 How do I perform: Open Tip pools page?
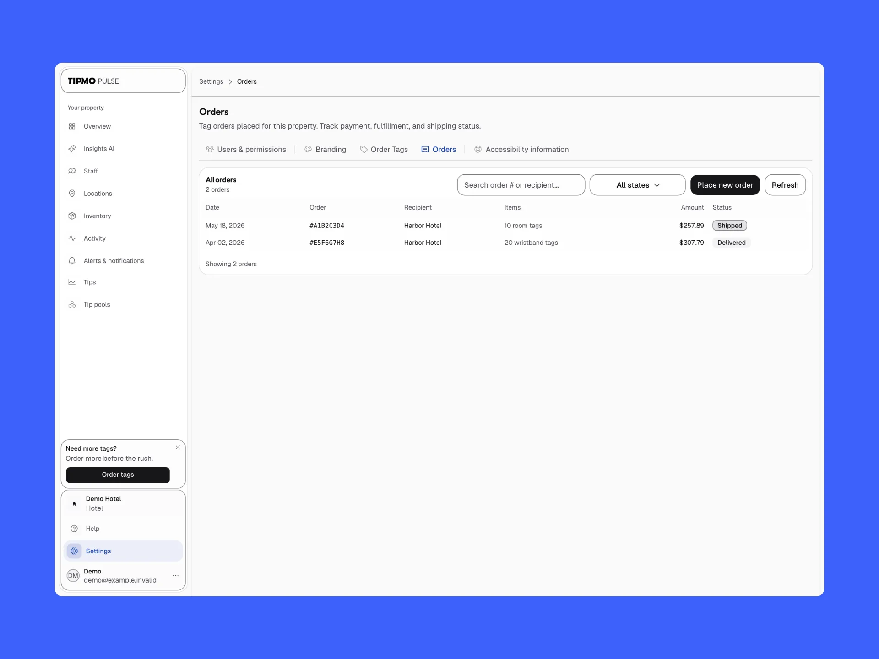(x=123, y=305)
